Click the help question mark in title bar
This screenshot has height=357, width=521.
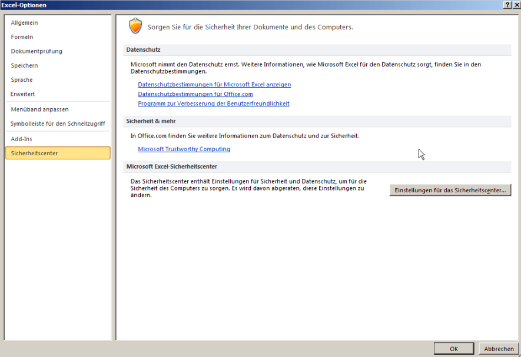(507, 5)
